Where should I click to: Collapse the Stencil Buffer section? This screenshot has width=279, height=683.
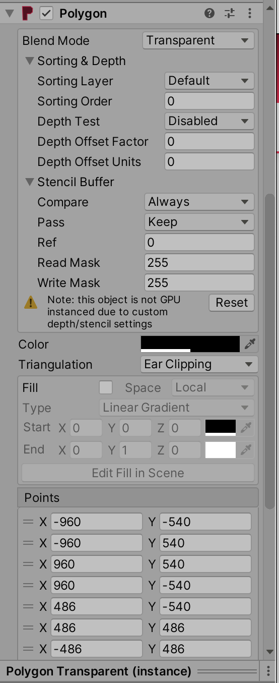click(x=30, y=182)
